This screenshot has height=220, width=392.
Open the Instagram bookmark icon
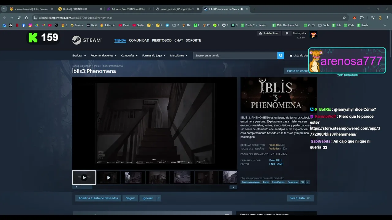[x=30, y=25]
